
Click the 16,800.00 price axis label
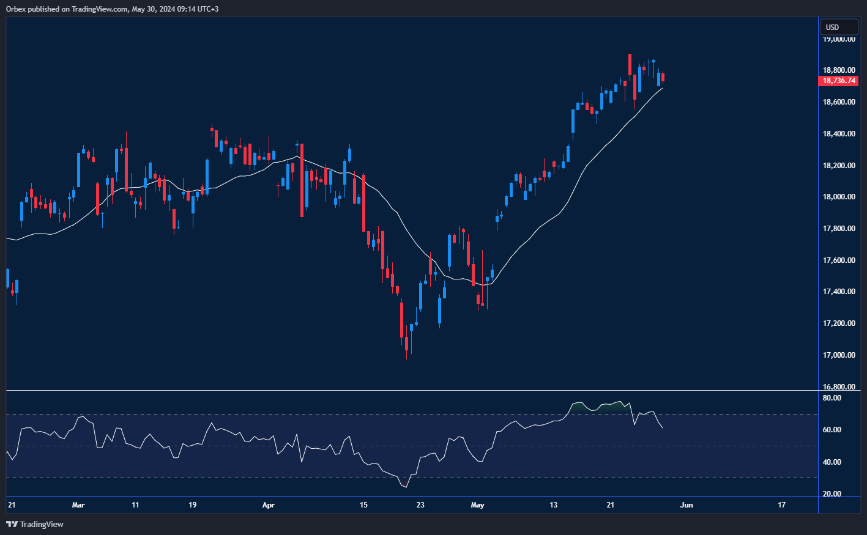coord(838,387)
